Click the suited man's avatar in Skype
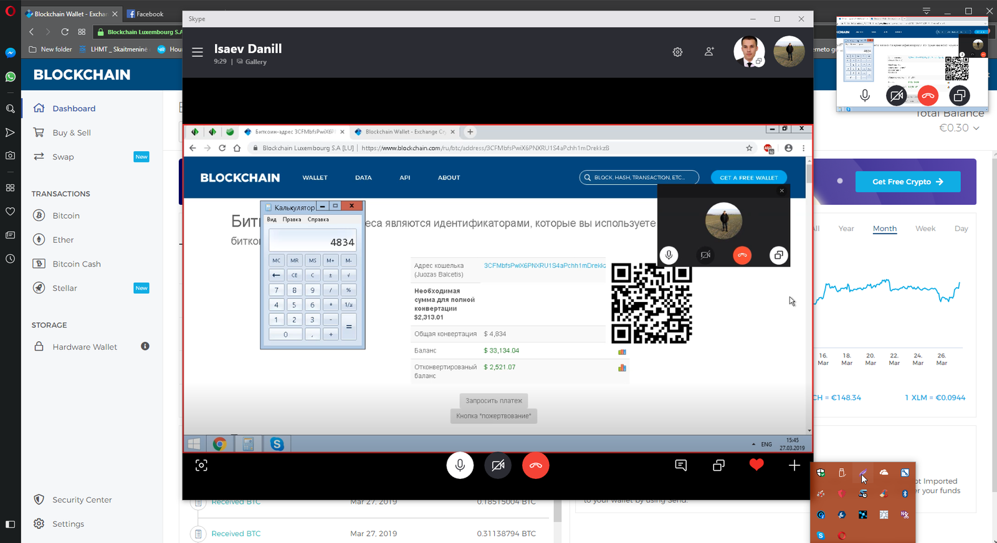The height and width of the screenshot is (543, 997). pos(749,51)
